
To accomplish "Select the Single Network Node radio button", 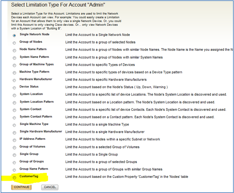I will click(14, 36).
